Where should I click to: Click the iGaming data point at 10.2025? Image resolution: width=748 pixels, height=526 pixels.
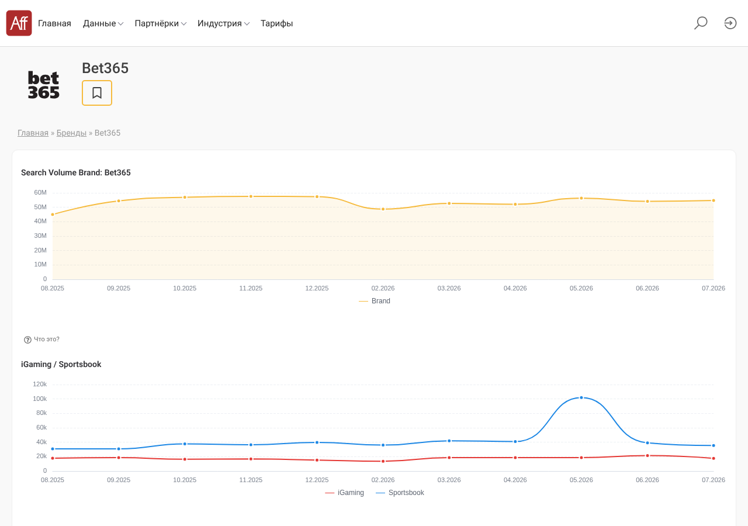[x=185, y=444]
